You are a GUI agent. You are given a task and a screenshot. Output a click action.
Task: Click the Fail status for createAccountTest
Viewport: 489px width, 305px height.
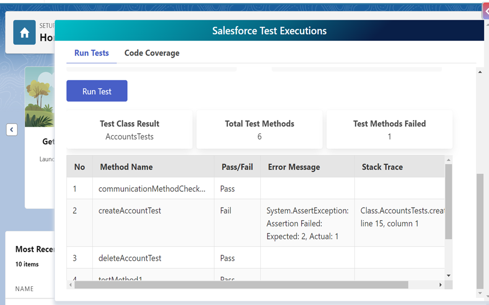(226, 210)
